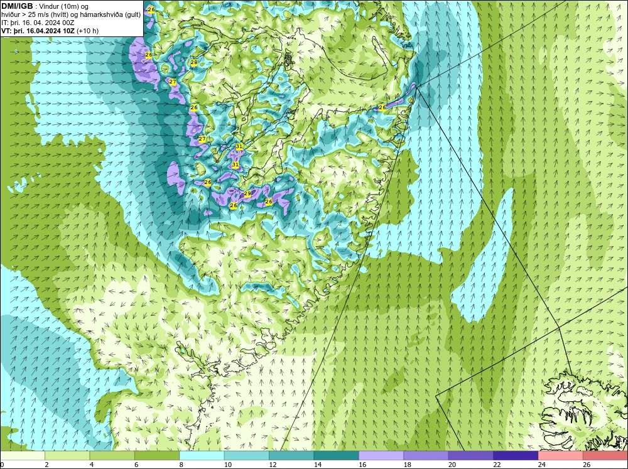The image size is (628, 469).
Task: Click the legend scale value 18
Action: pos(408,465)
